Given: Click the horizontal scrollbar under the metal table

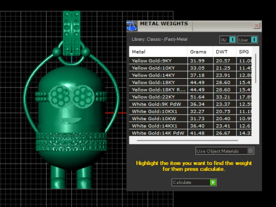Looking at the screenshot, I should (187, 140).
